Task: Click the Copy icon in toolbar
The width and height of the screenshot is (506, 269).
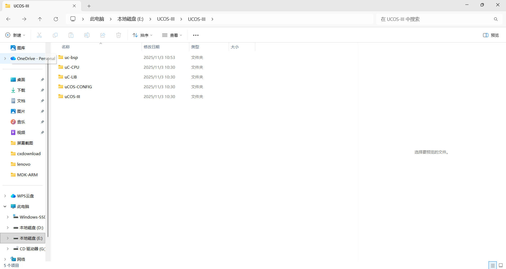Action: click(x=55, y=35)
